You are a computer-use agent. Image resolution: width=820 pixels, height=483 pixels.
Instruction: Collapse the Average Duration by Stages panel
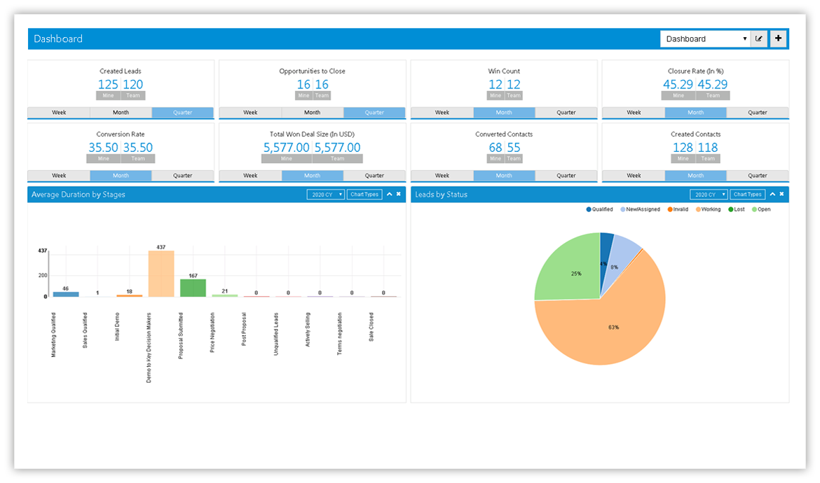point(389,195)
